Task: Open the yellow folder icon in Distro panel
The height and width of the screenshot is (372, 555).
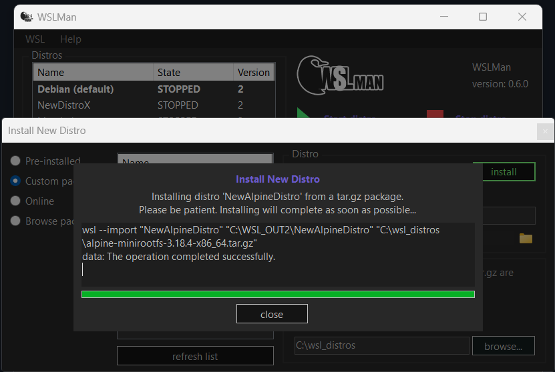Action: click(526, 238)
